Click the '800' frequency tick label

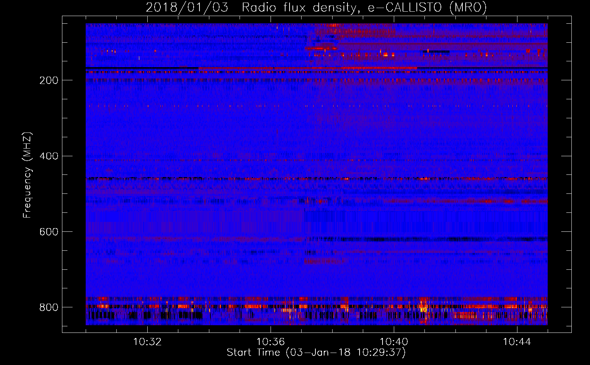click(x=49, y=307)
